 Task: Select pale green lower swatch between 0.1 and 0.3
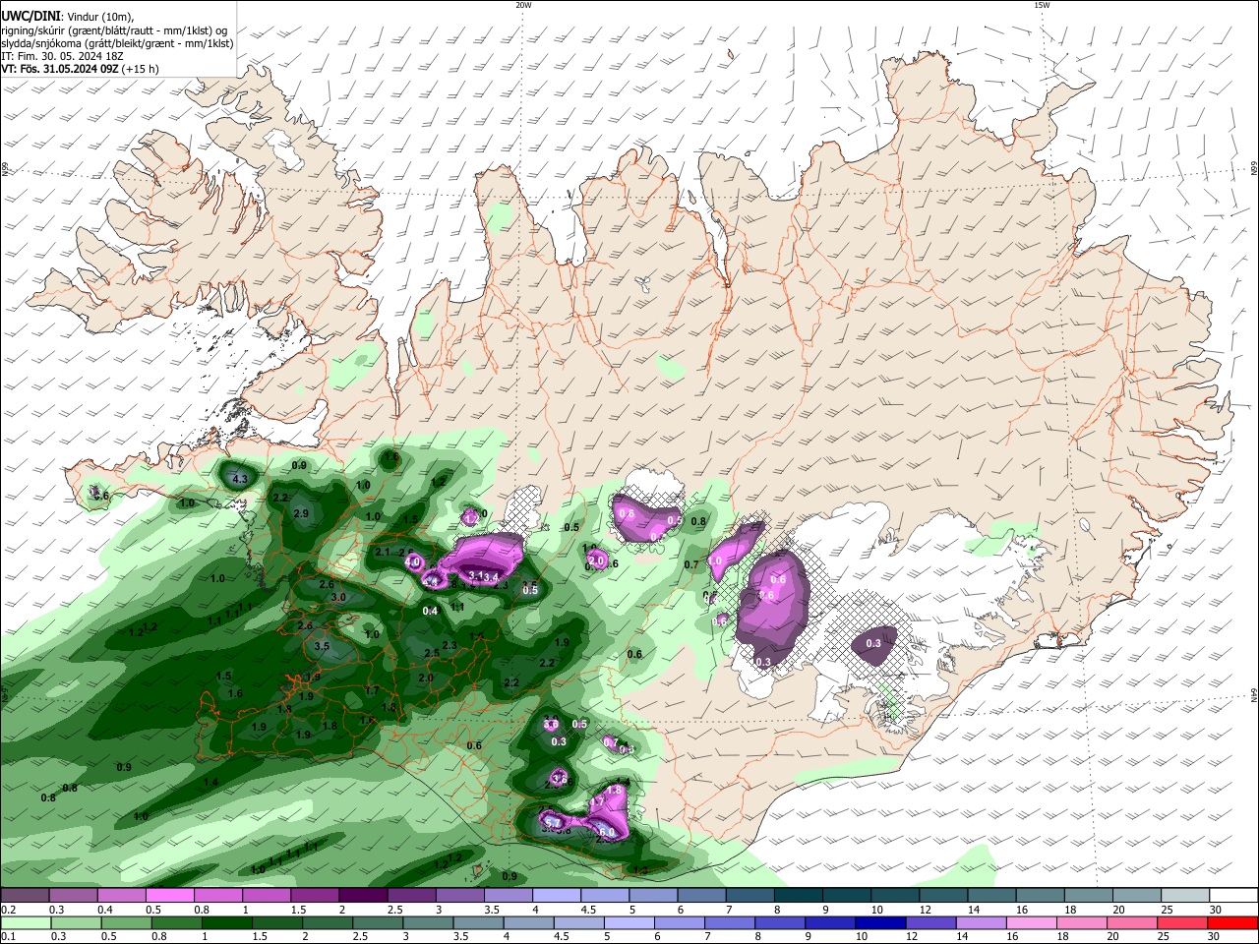coord(25,922)
